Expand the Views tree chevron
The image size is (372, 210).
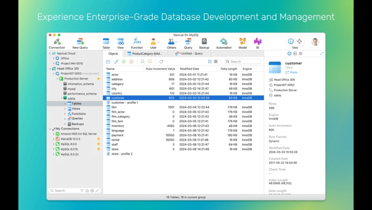pos(65,109)
